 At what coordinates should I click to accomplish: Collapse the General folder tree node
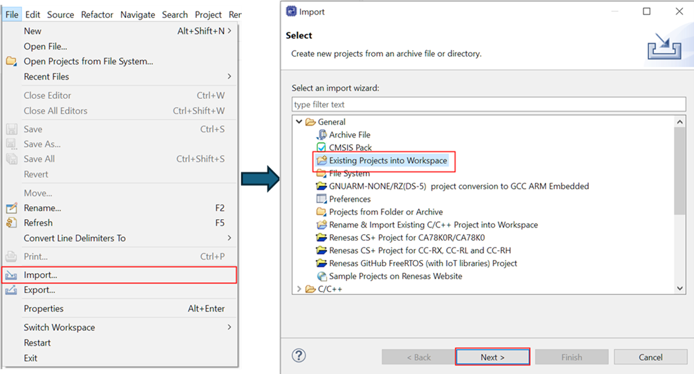click(x=299, y=122)
